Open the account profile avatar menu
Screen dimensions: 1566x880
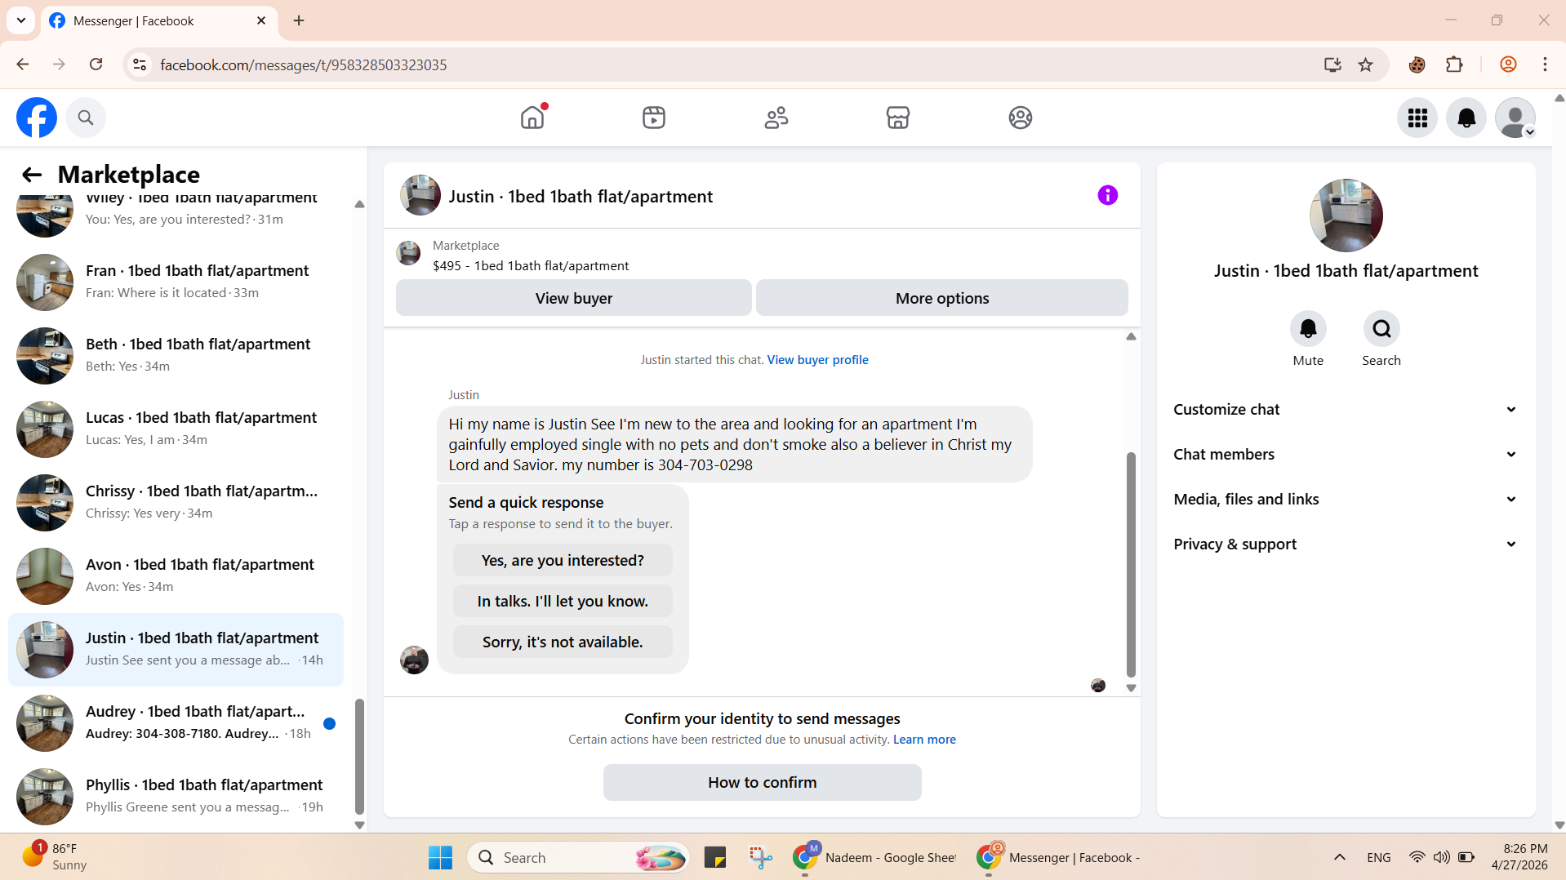pos(1515,118)
